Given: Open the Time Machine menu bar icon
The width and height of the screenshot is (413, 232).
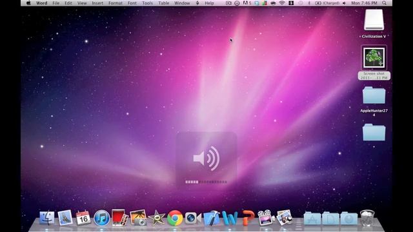Looking at the screenshot, I should point(301,3).
